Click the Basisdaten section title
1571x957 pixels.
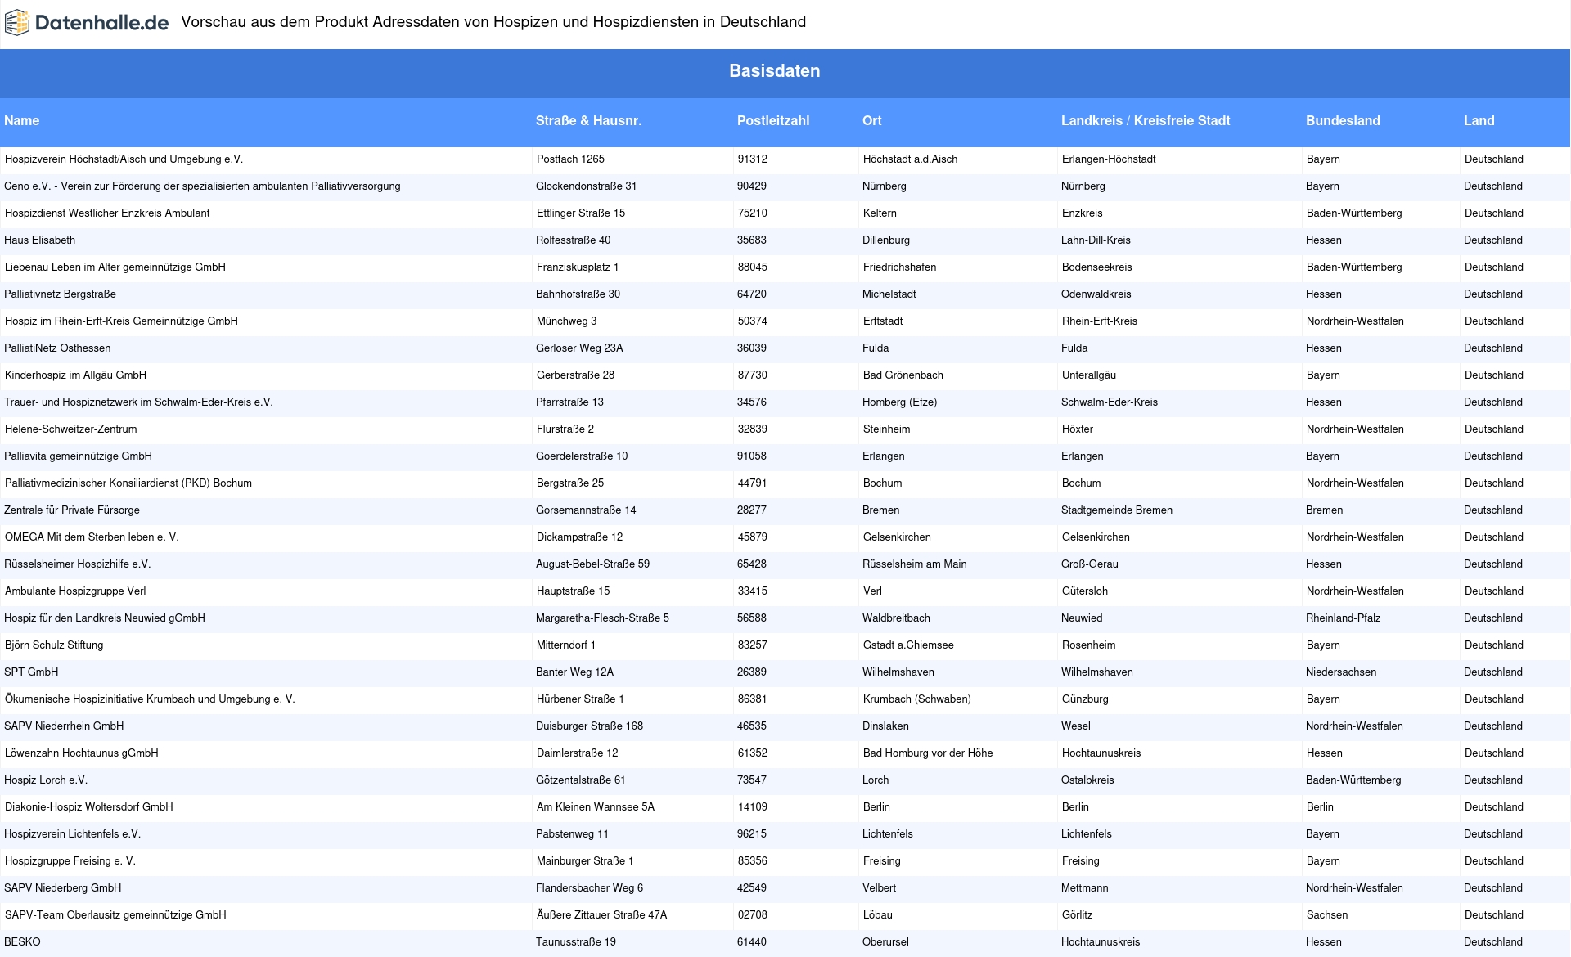pos(775,71)
